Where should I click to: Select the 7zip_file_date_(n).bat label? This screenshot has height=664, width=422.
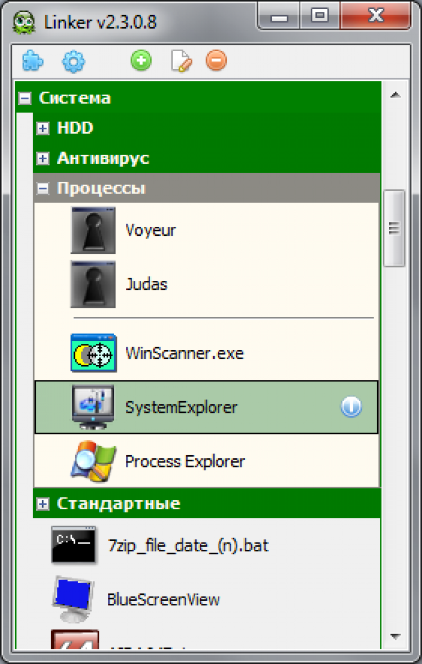188,545
